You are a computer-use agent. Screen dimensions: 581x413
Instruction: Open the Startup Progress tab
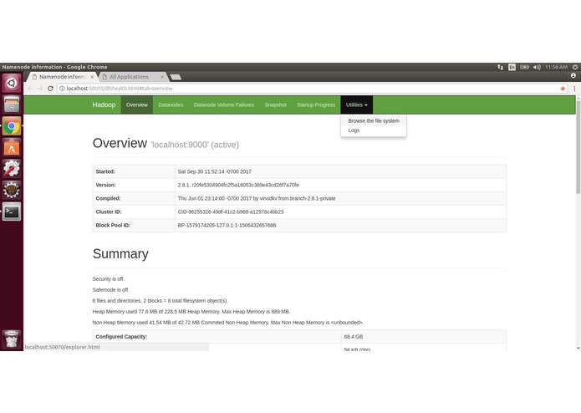[x=316, y=105]
